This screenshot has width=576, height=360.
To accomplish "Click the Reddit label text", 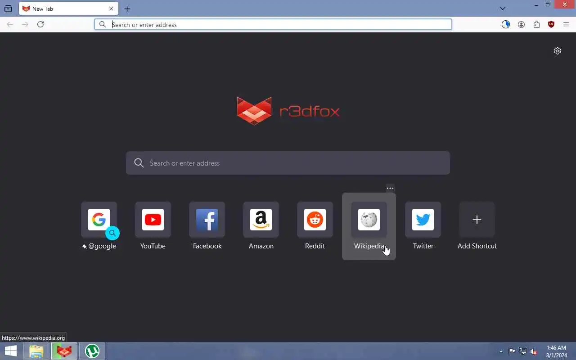I will (x=315, y=246).
